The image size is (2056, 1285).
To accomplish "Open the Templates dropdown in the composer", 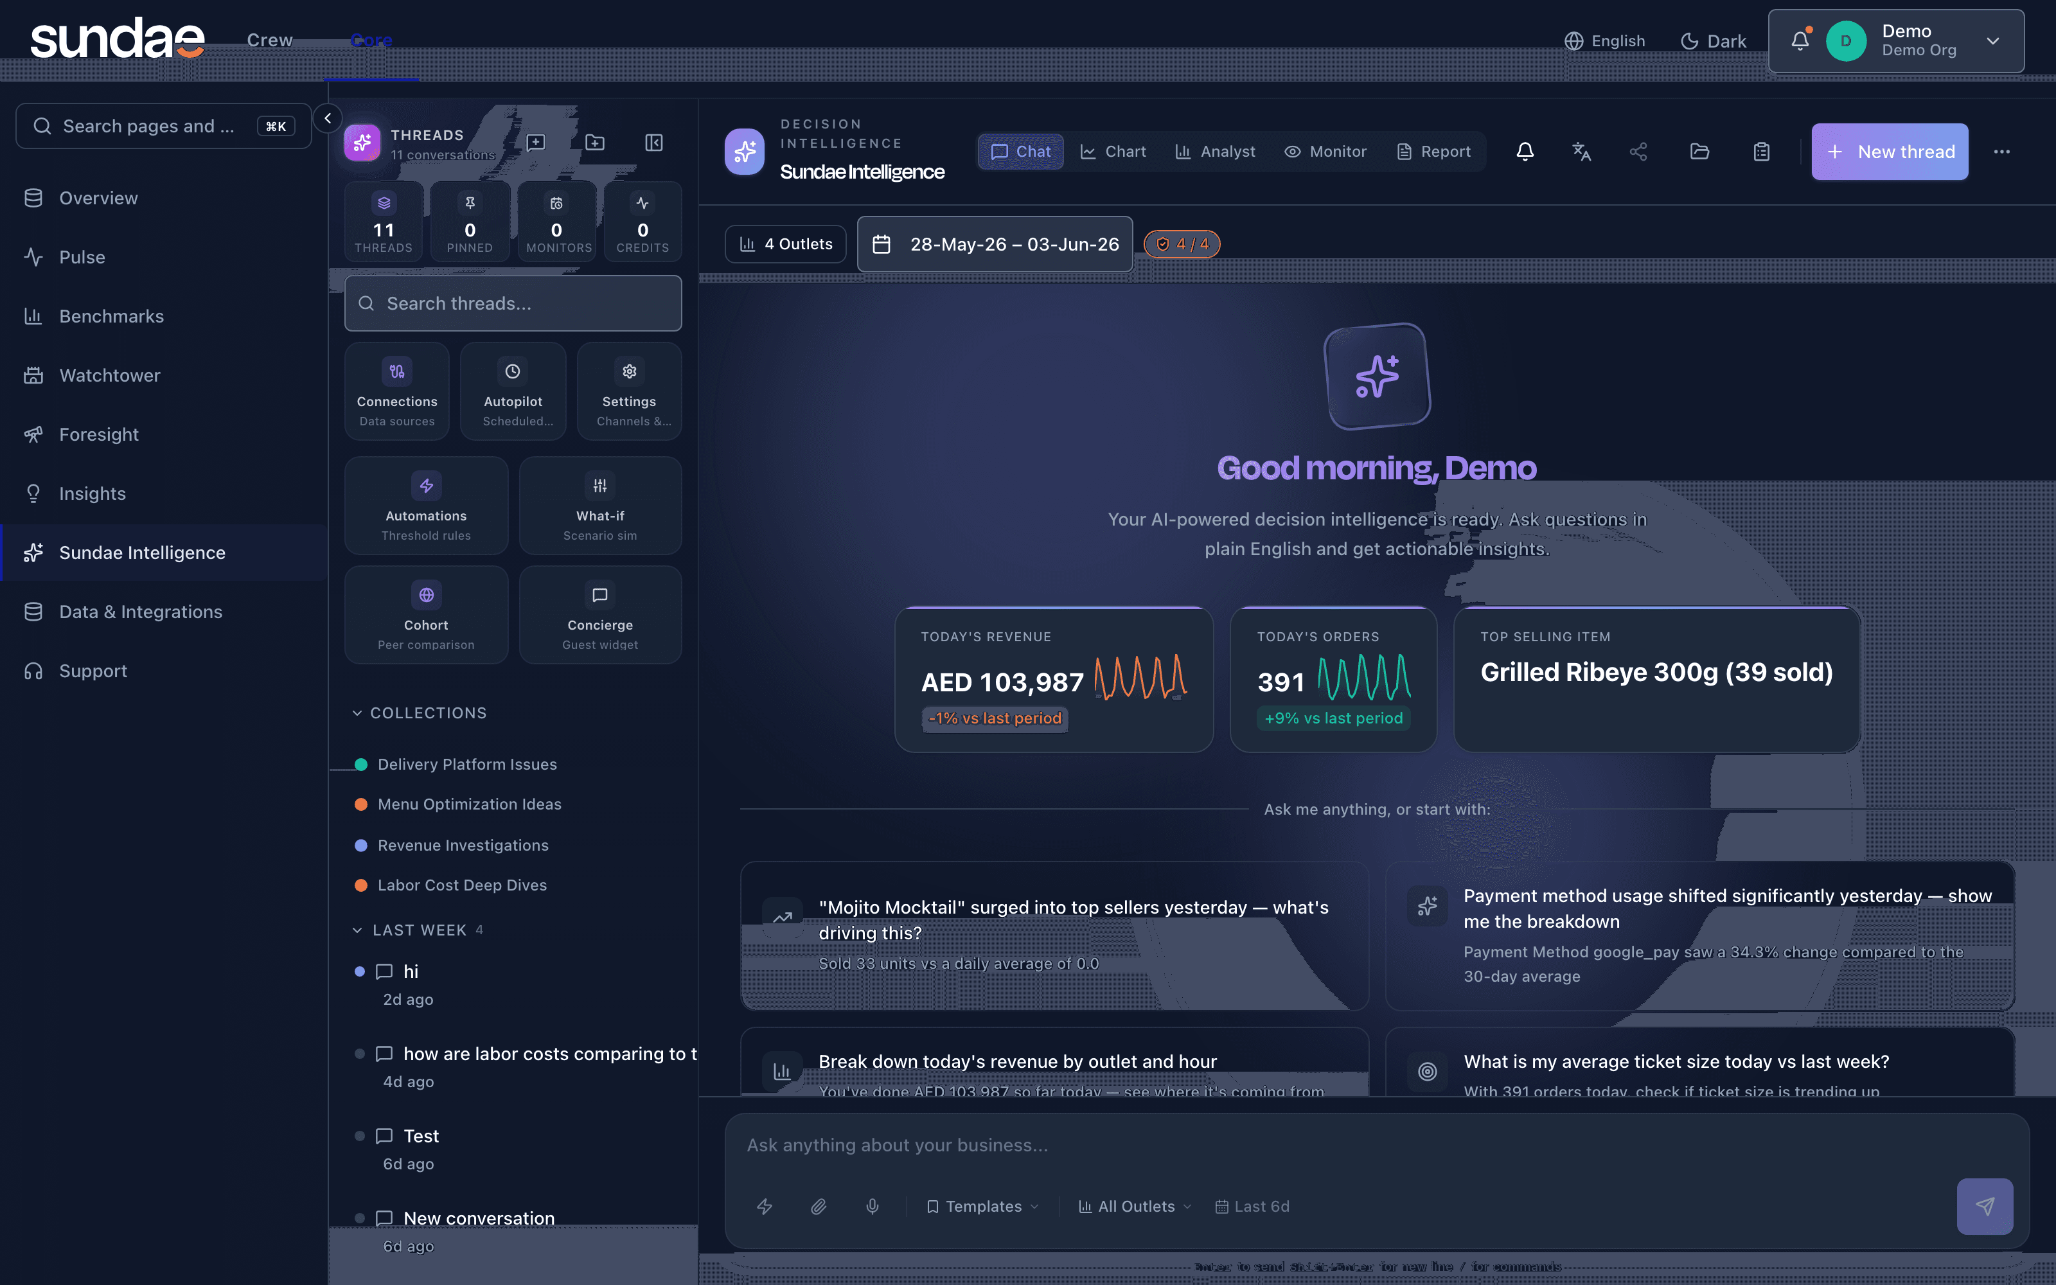I will pyautogui.click(x=983, y=1206).
